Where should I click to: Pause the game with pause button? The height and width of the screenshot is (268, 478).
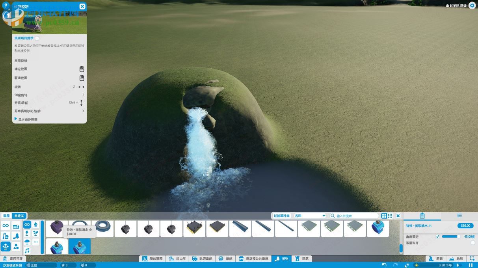[471, 265]
